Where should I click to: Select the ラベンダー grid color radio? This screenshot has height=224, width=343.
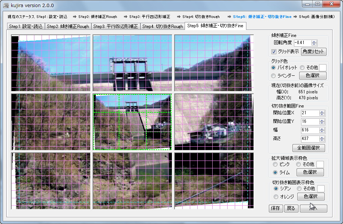pos(273,76)
